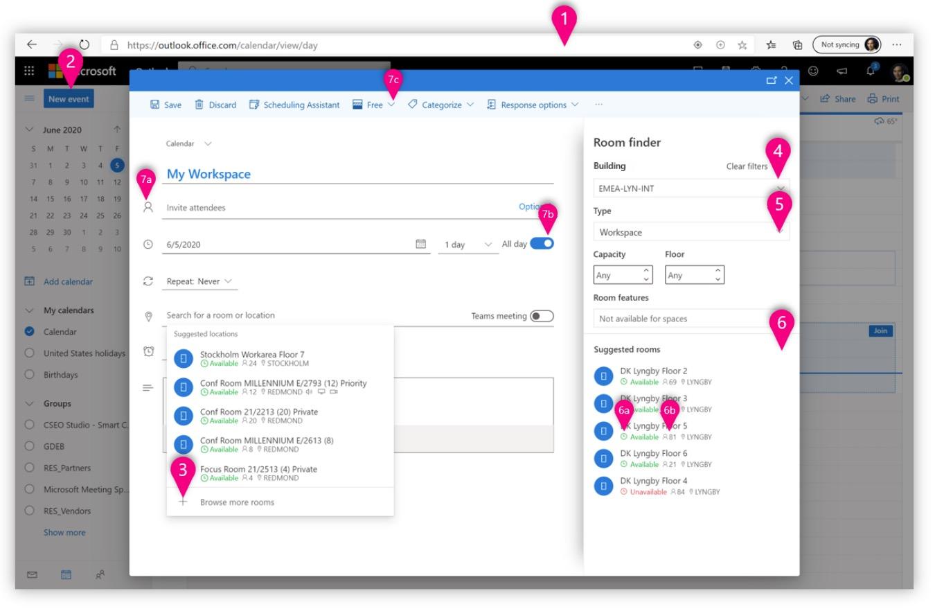Select Conf Room 21/2213 (20) Private
Screen dimensions: 935x609
(280, 416)
